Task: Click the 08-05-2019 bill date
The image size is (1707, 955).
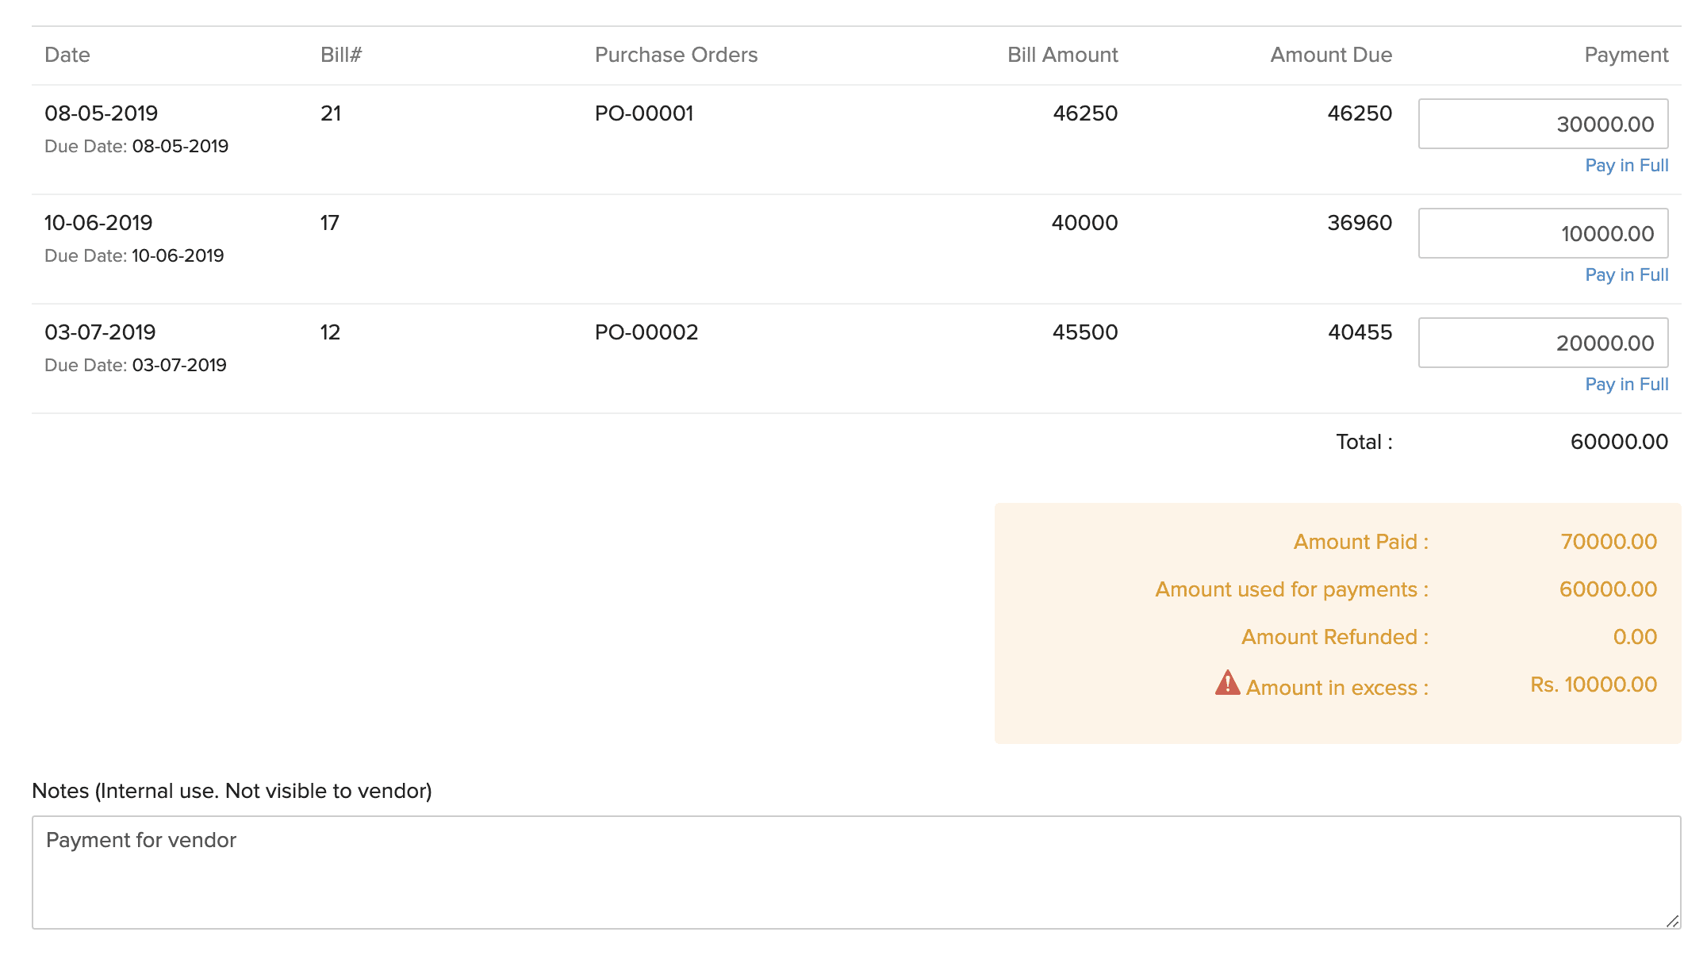Action: (x=102, y=113)
